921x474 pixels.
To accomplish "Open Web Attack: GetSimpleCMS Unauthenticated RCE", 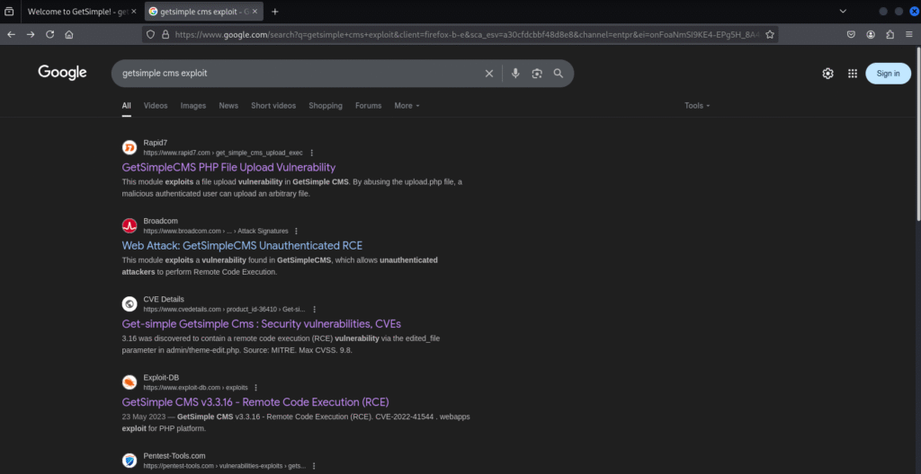I will pos(242,245).
